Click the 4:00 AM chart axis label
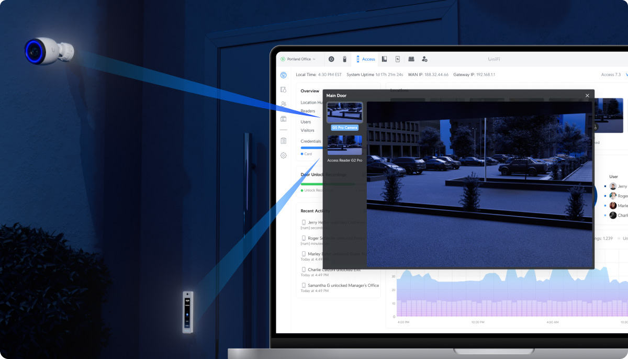This screenshot has width=628, height=359. pos(553,322)
